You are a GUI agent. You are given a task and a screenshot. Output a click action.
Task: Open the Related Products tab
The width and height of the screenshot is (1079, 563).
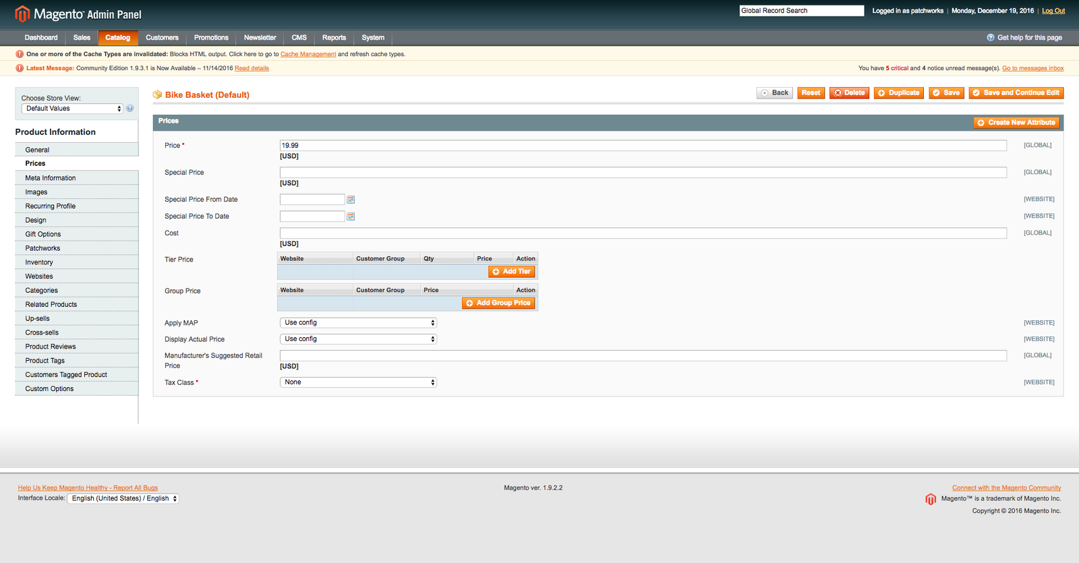click(77, 305)
